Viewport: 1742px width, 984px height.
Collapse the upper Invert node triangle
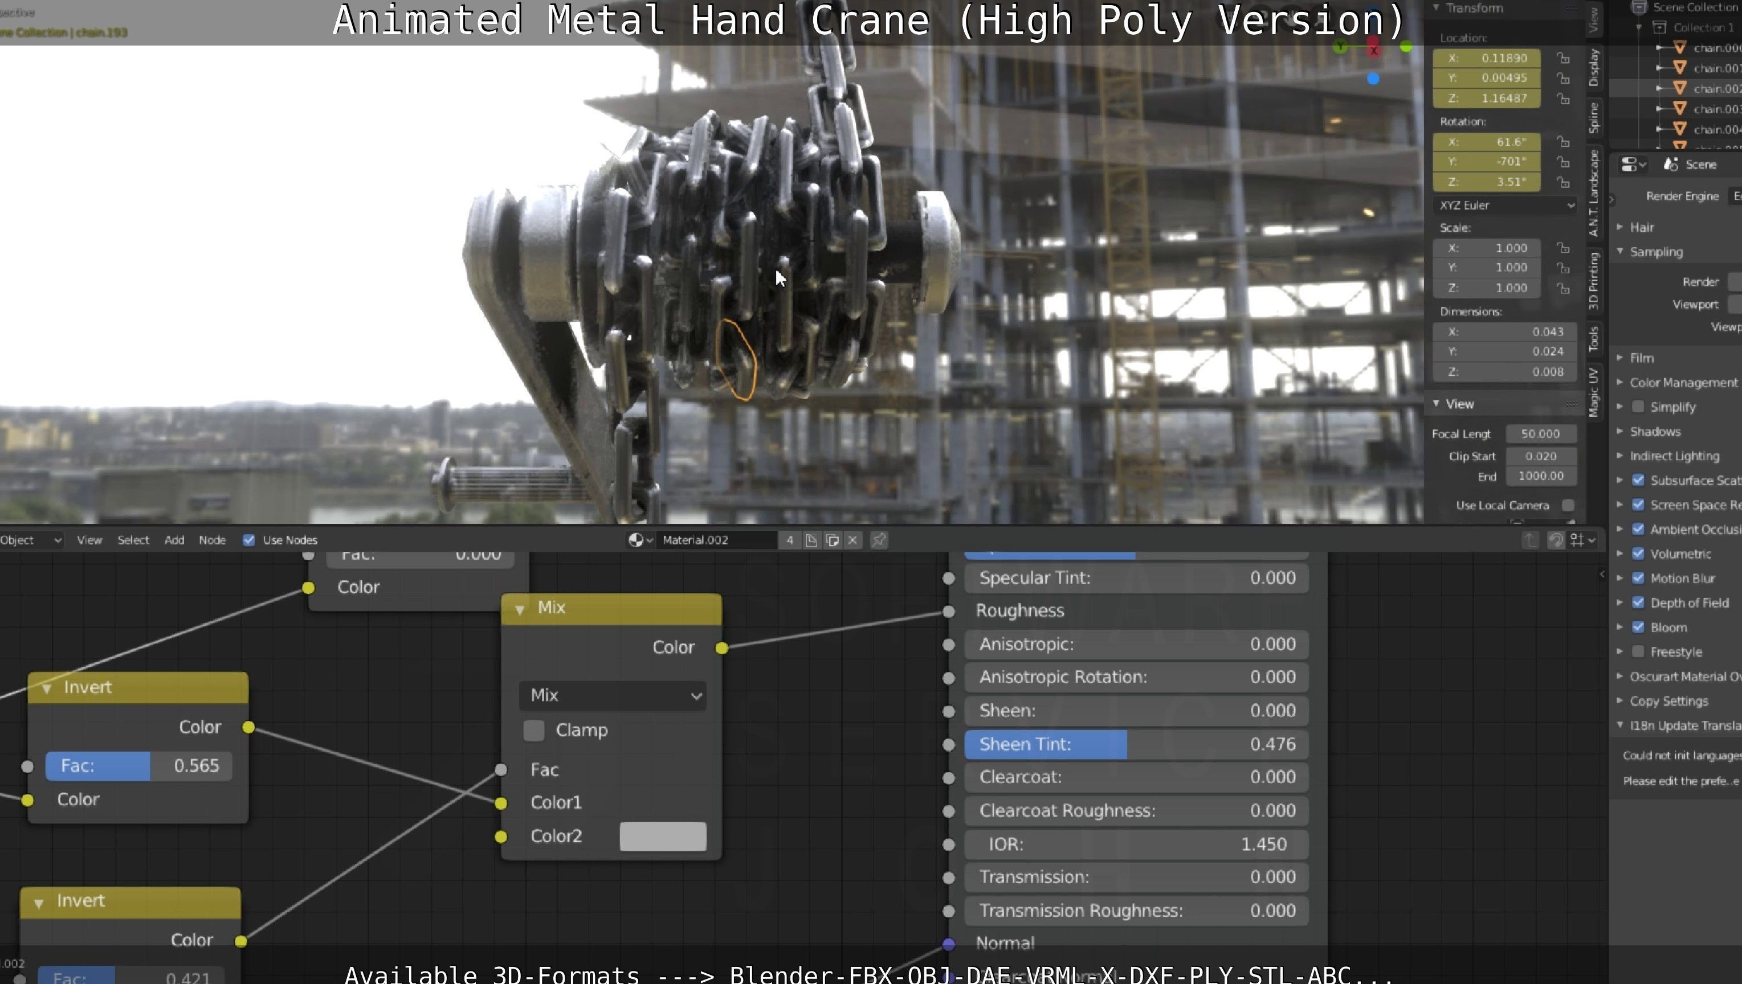coord(47,688)
